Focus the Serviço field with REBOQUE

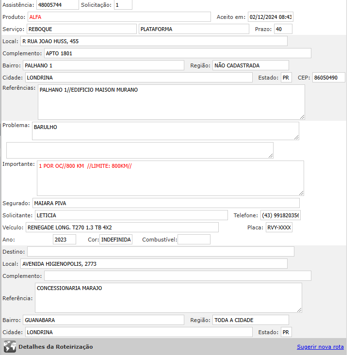tap(81, 29)
